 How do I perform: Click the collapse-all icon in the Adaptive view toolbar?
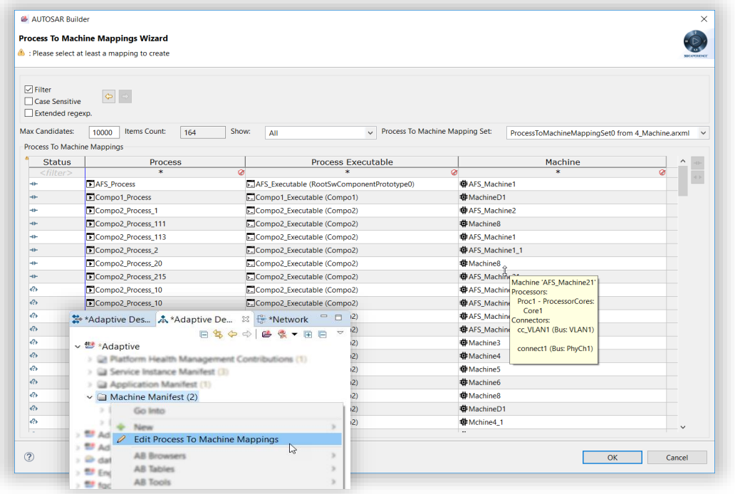point(204,334)
